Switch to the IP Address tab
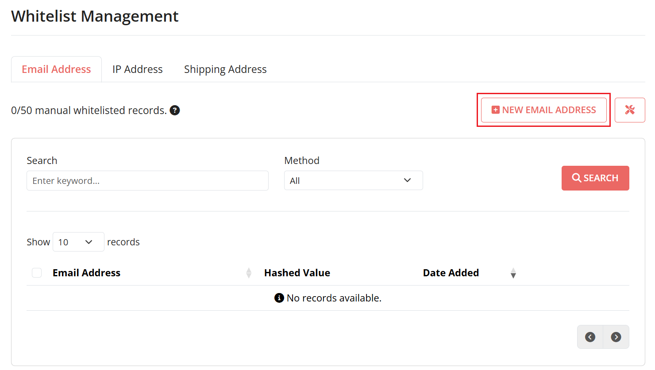This screenshot has width=655, height=370. tap(137, 69)
